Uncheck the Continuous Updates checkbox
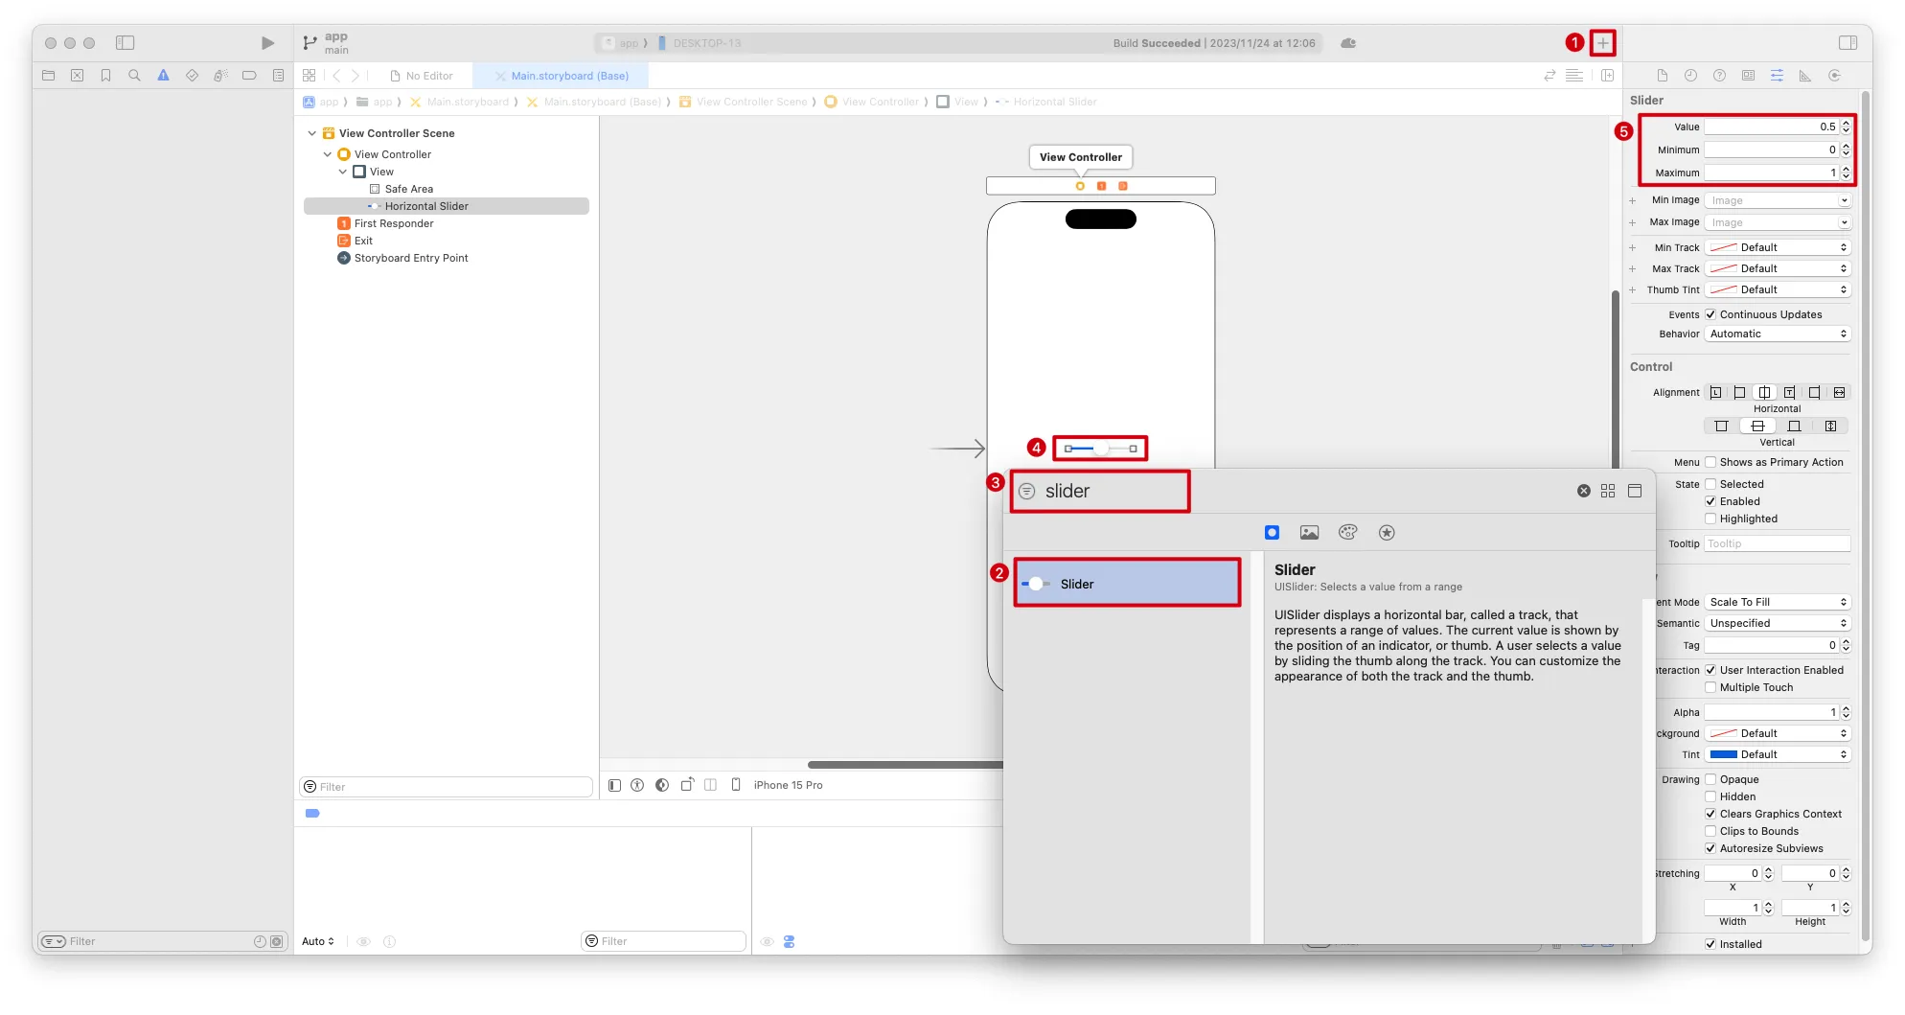 click(1710, 314)
